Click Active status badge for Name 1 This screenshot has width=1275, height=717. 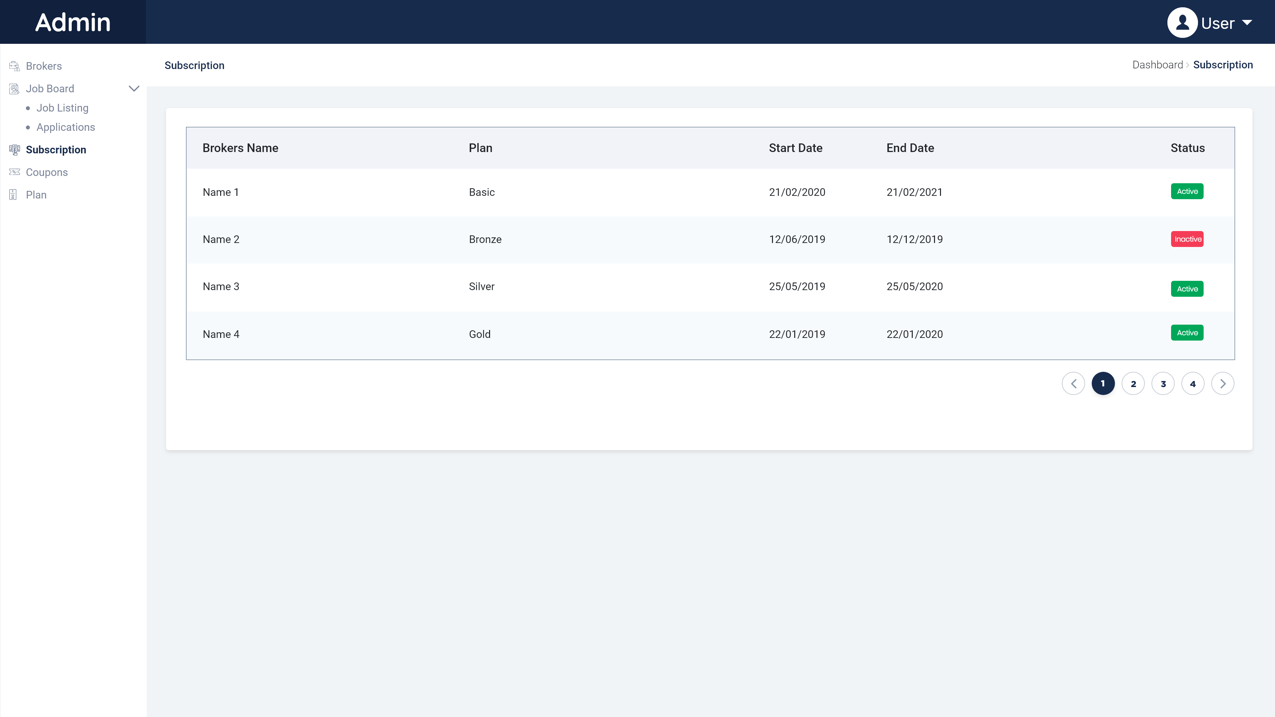1187,192
